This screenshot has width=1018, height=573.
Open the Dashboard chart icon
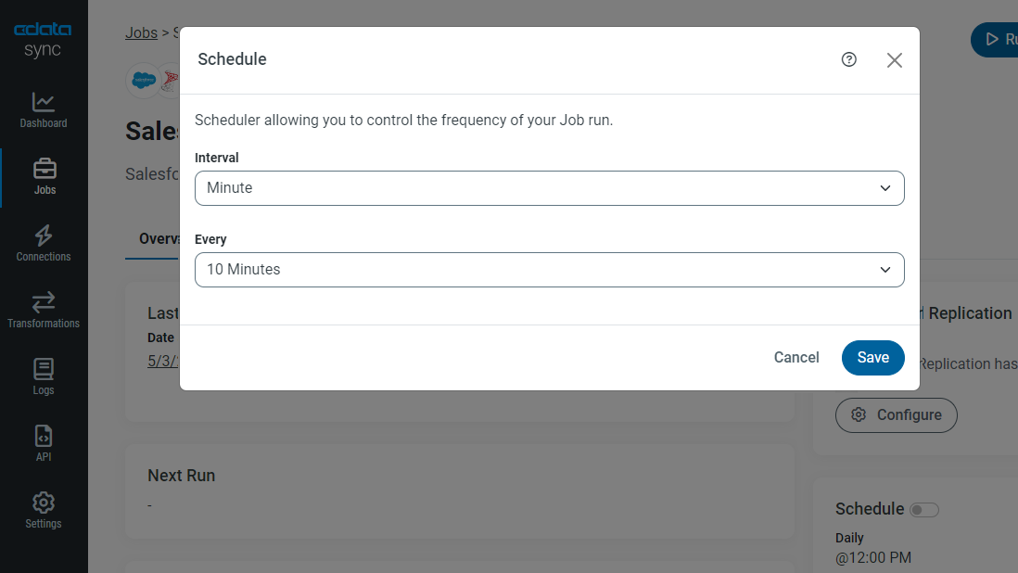pyautogui.click(x=44, y=102)
